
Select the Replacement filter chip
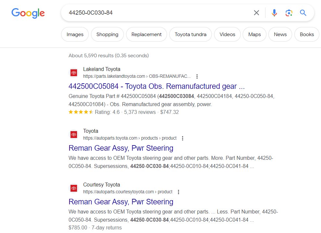(147, 34)
